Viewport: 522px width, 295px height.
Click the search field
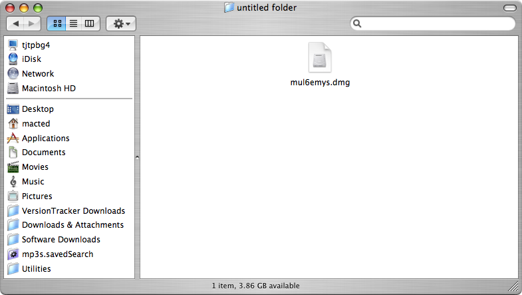[432, 23]
